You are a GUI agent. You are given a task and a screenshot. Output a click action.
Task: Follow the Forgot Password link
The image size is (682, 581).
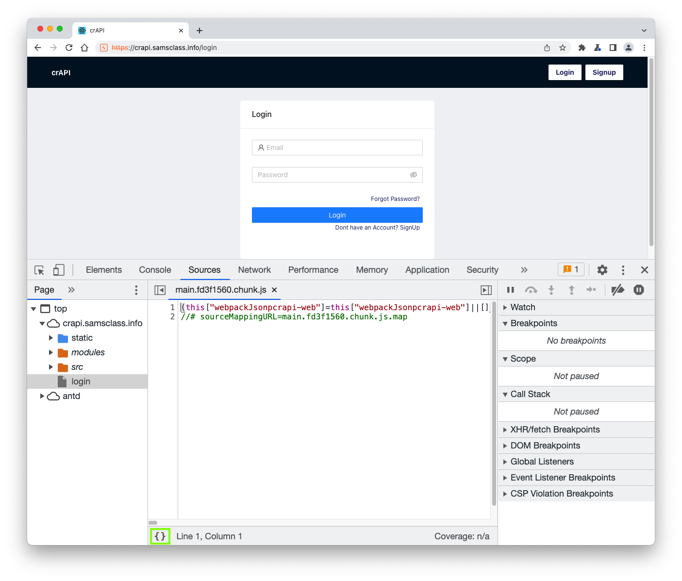pos(395,199)
